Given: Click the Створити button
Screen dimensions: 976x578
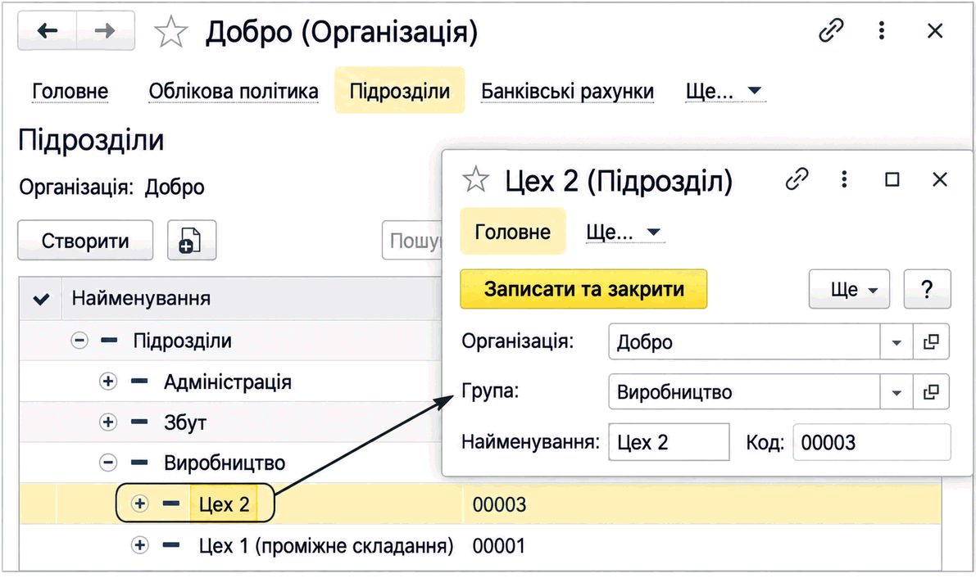Looking at the screenshot, I should 85,240.
